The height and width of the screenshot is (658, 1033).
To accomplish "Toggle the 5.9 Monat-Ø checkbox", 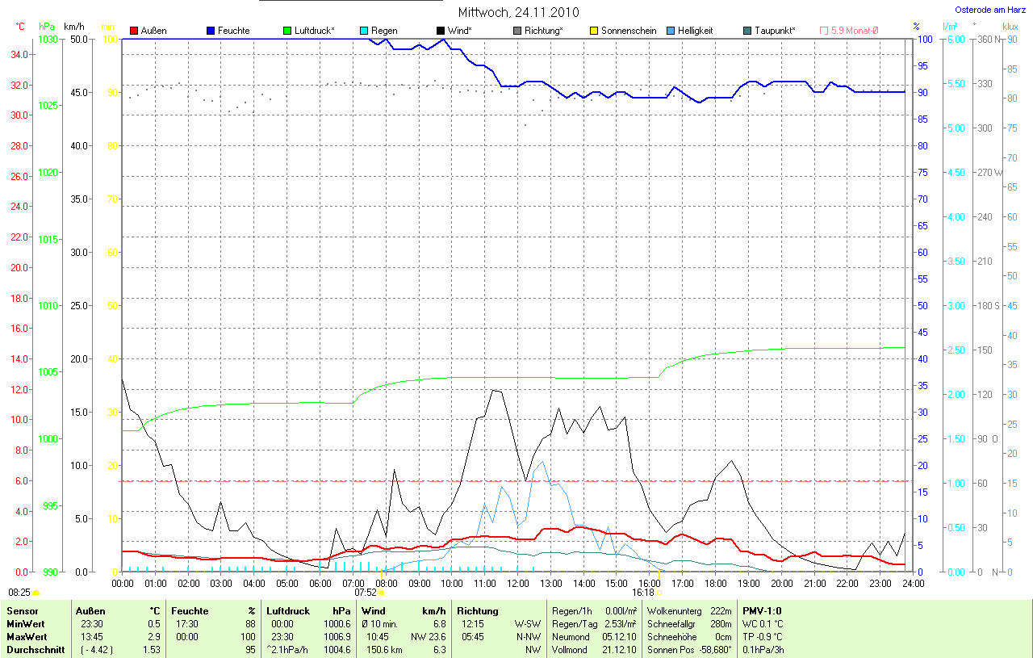I will click(x=824, y=31).
